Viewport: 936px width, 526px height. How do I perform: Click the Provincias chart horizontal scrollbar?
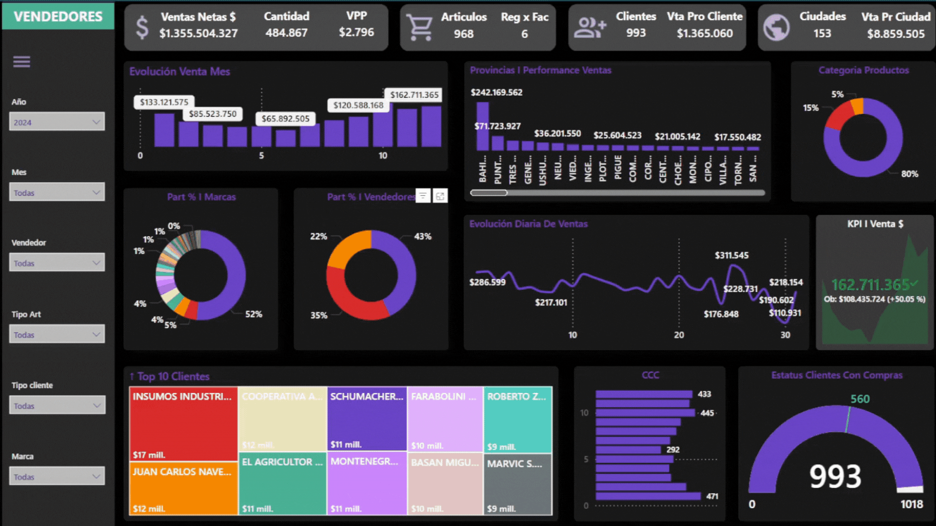pos(489,193)
